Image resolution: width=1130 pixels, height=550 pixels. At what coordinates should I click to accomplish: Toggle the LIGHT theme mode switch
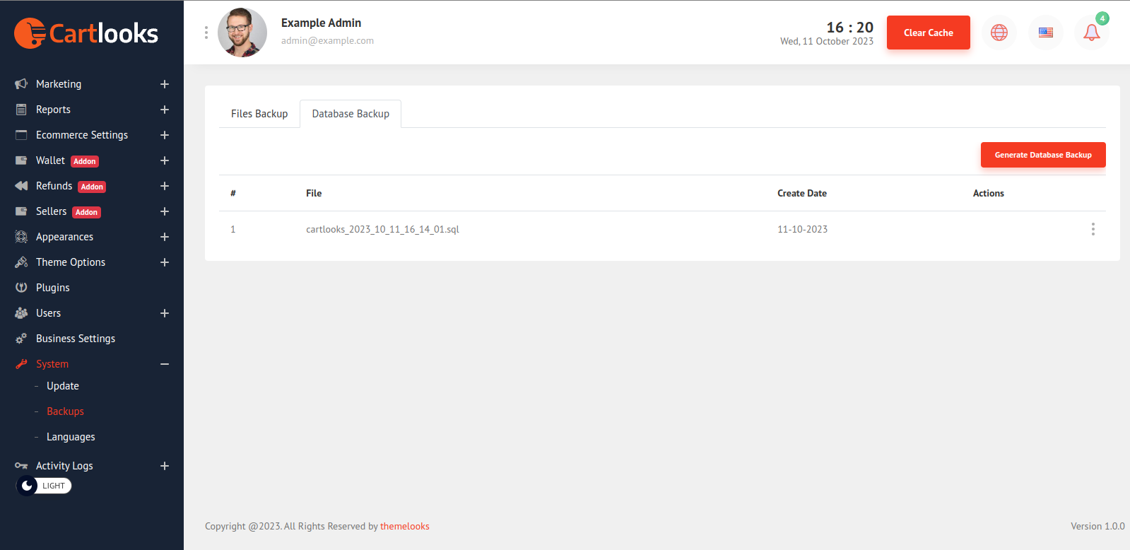pos(44,486)
